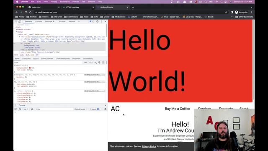Show more DevTools tabs with the chevron
The width and height of the screenshot is (268, 151).
tap(79, 21)
